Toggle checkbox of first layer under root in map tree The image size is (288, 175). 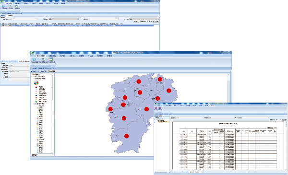pyautogui.click(x=36, y=76)
